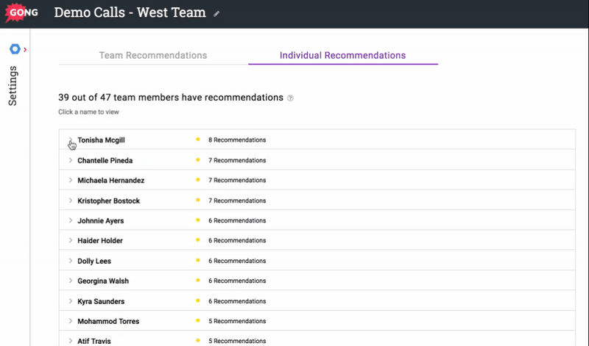Expand Dolly Lees' row chevron
The height and width of the screenshot is (346, 589).
click(x=70, y=261)
